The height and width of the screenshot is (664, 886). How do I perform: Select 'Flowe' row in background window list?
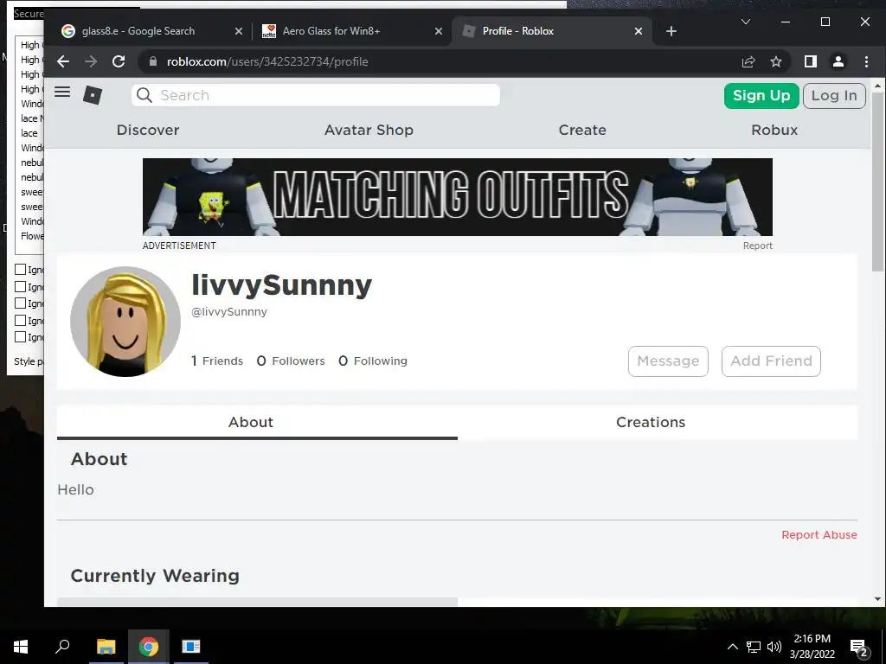(30, 236)
